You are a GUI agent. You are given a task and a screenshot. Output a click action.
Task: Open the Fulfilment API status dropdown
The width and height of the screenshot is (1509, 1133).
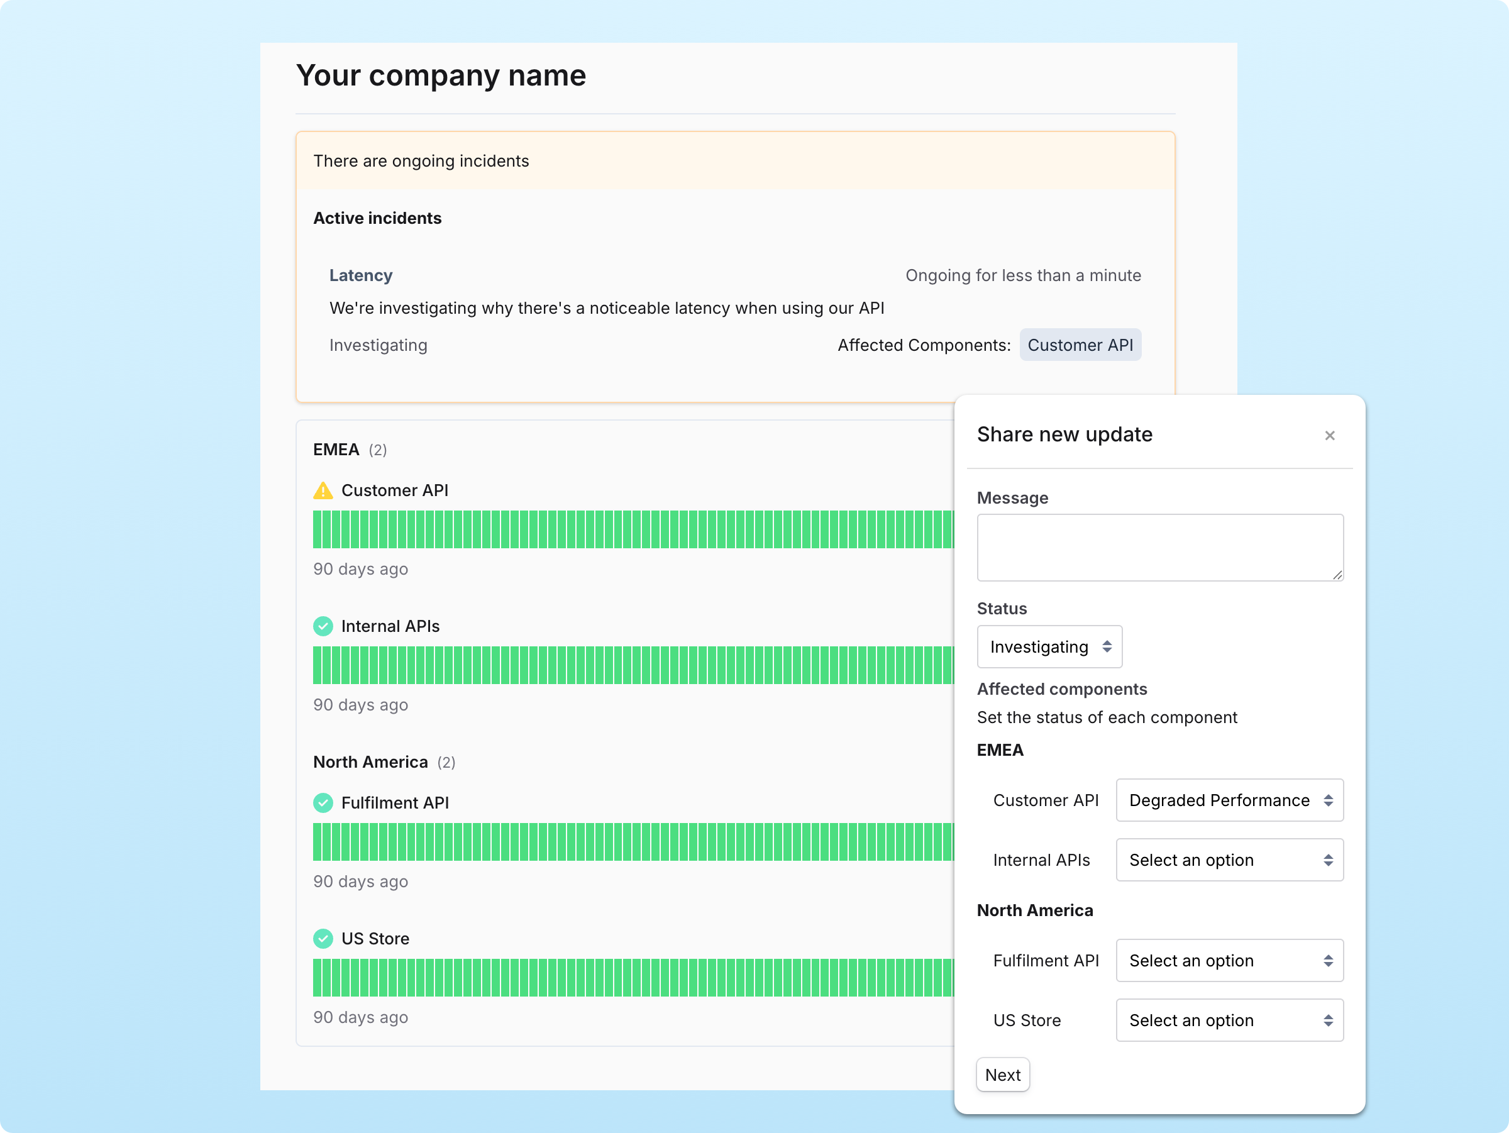coord(1229,961)
